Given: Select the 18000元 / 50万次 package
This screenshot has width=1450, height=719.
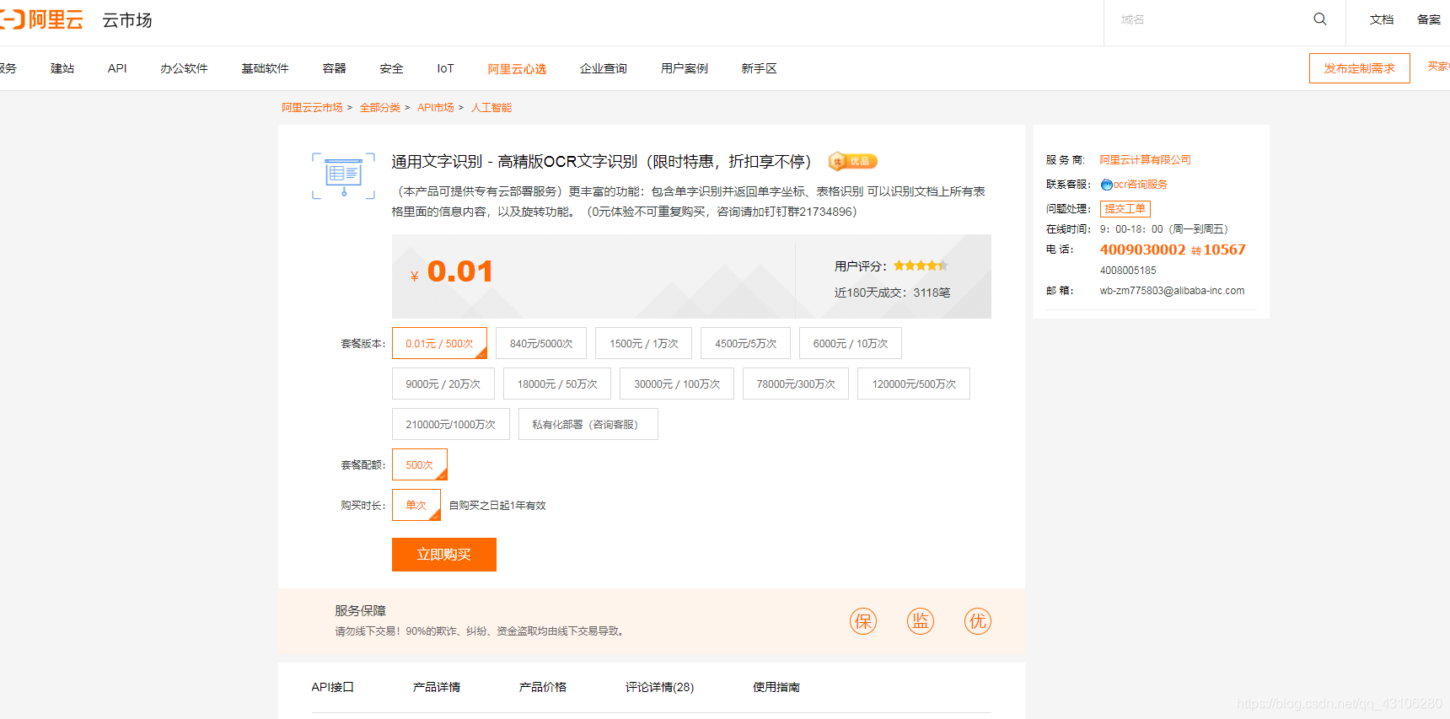Looking at the screenshot, I should 557,384.
